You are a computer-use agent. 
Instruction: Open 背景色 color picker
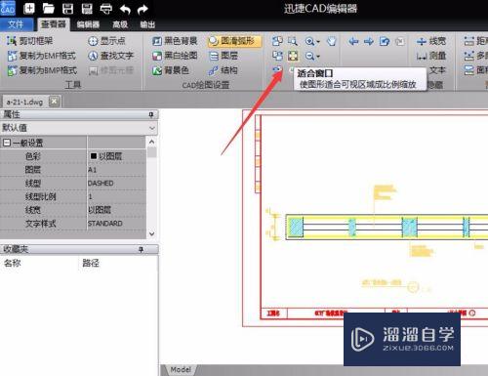coord(171,70)
